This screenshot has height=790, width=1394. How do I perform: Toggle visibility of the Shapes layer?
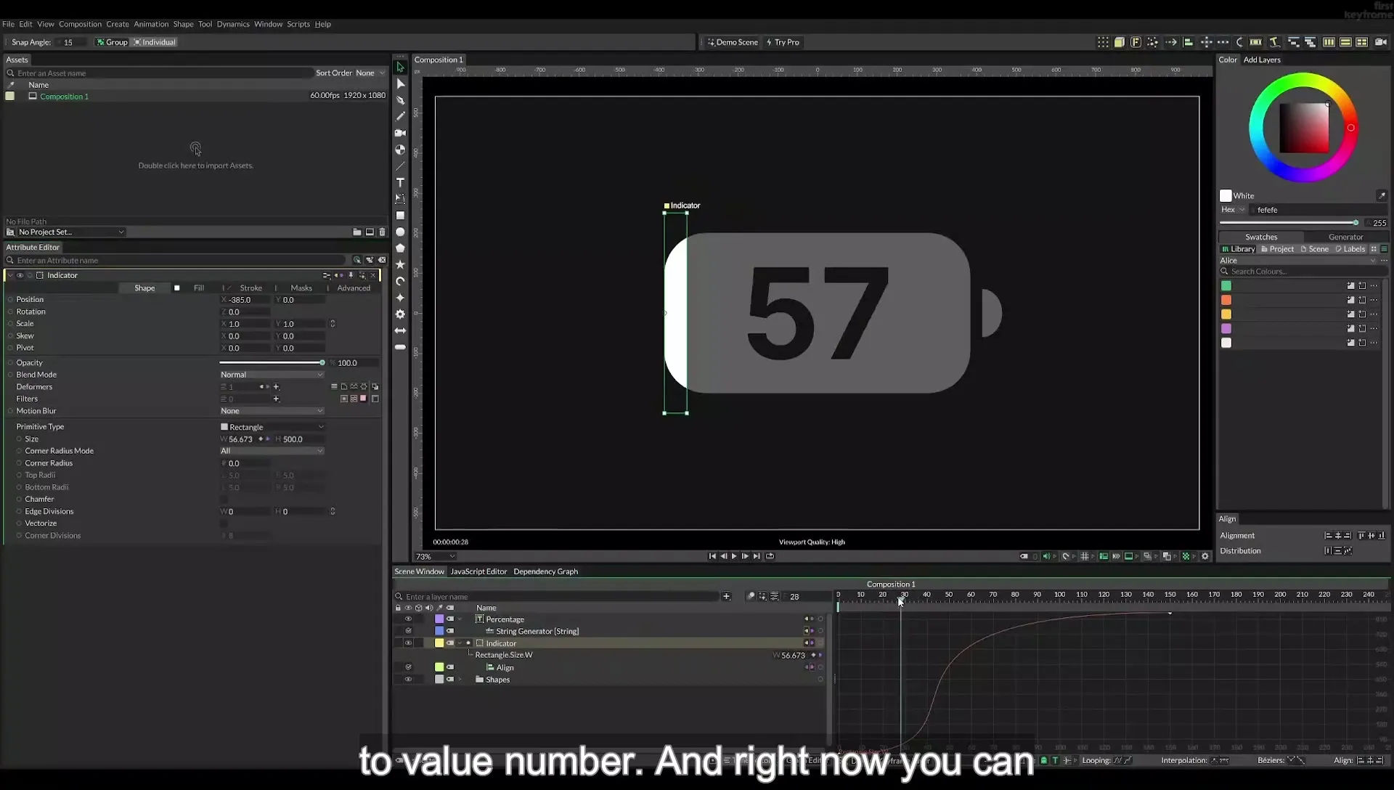pyautogui.click(x=408, y=680)
